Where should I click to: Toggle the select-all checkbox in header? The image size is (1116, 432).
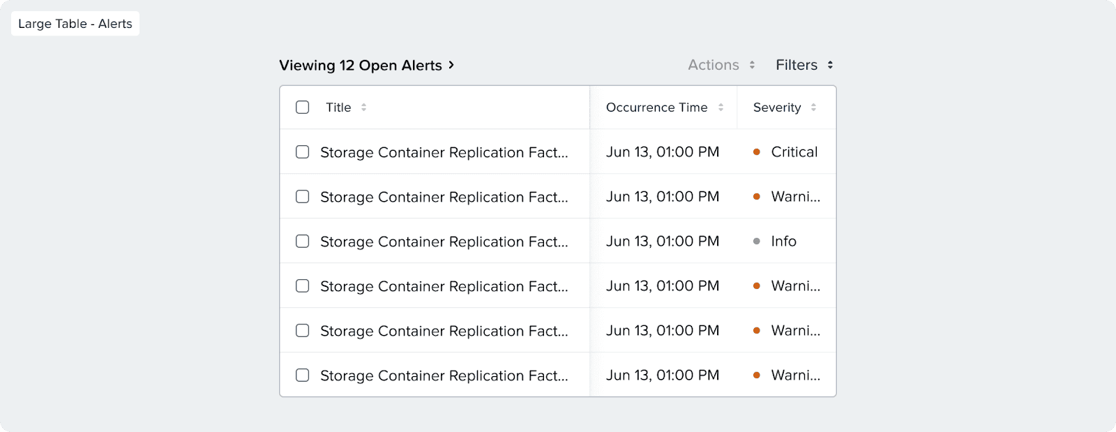[303, 107]
